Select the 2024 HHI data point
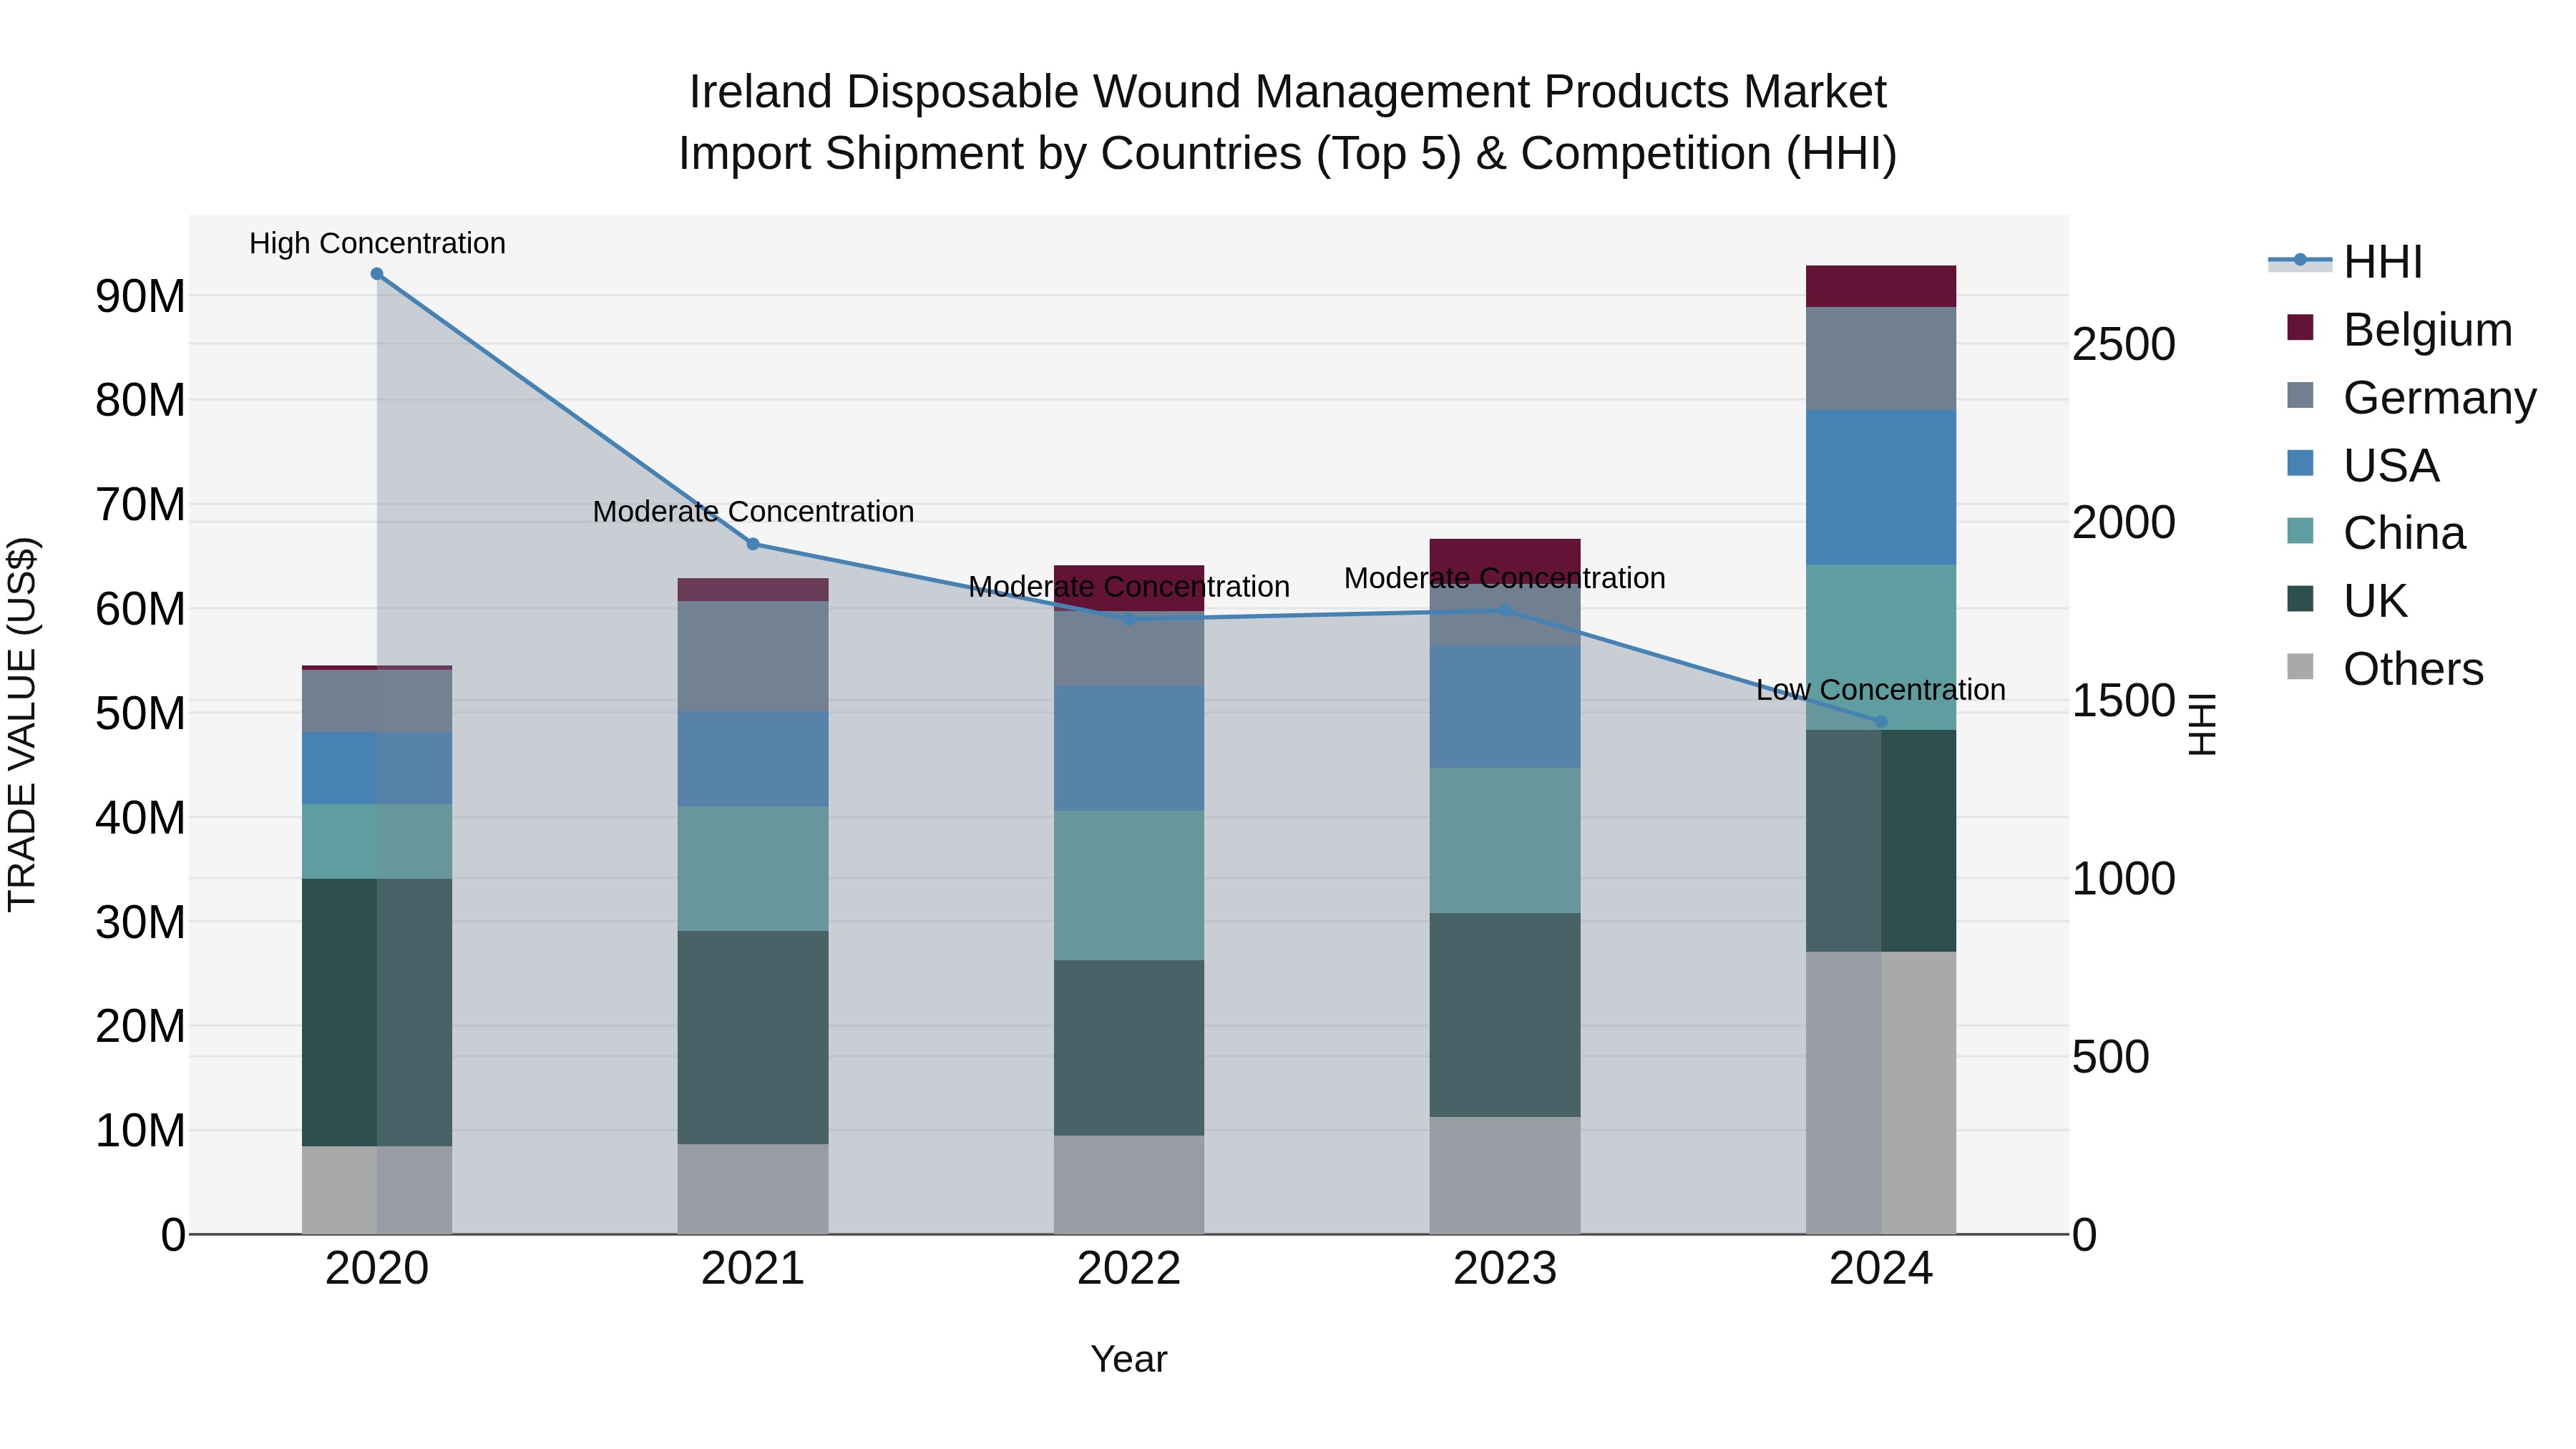The height and width of the screenshot is (1449, 2576). click(x=1881, y=721)
